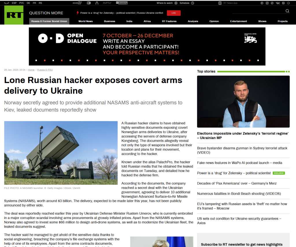Open the search magnifier icon
296x247 pixels.
pos(287,11)
